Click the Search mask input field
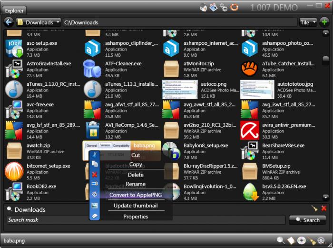The width and height of the screenshot is (333, 248). [146, 220]
